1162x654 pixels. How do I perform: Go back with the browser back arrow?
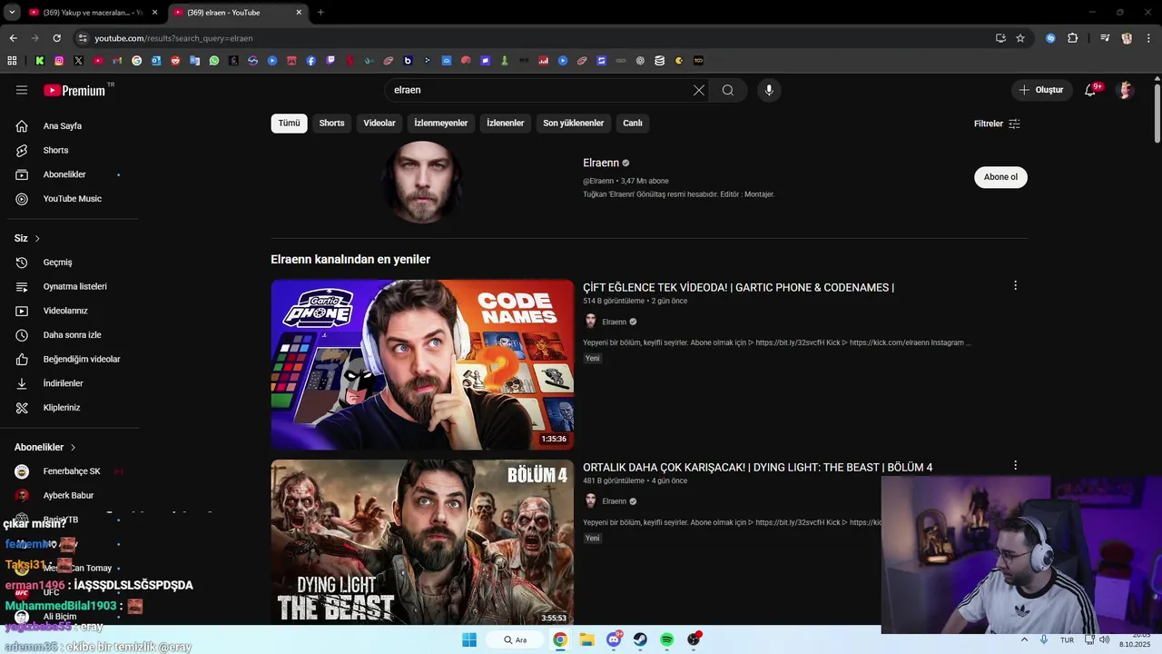point(13,38)
